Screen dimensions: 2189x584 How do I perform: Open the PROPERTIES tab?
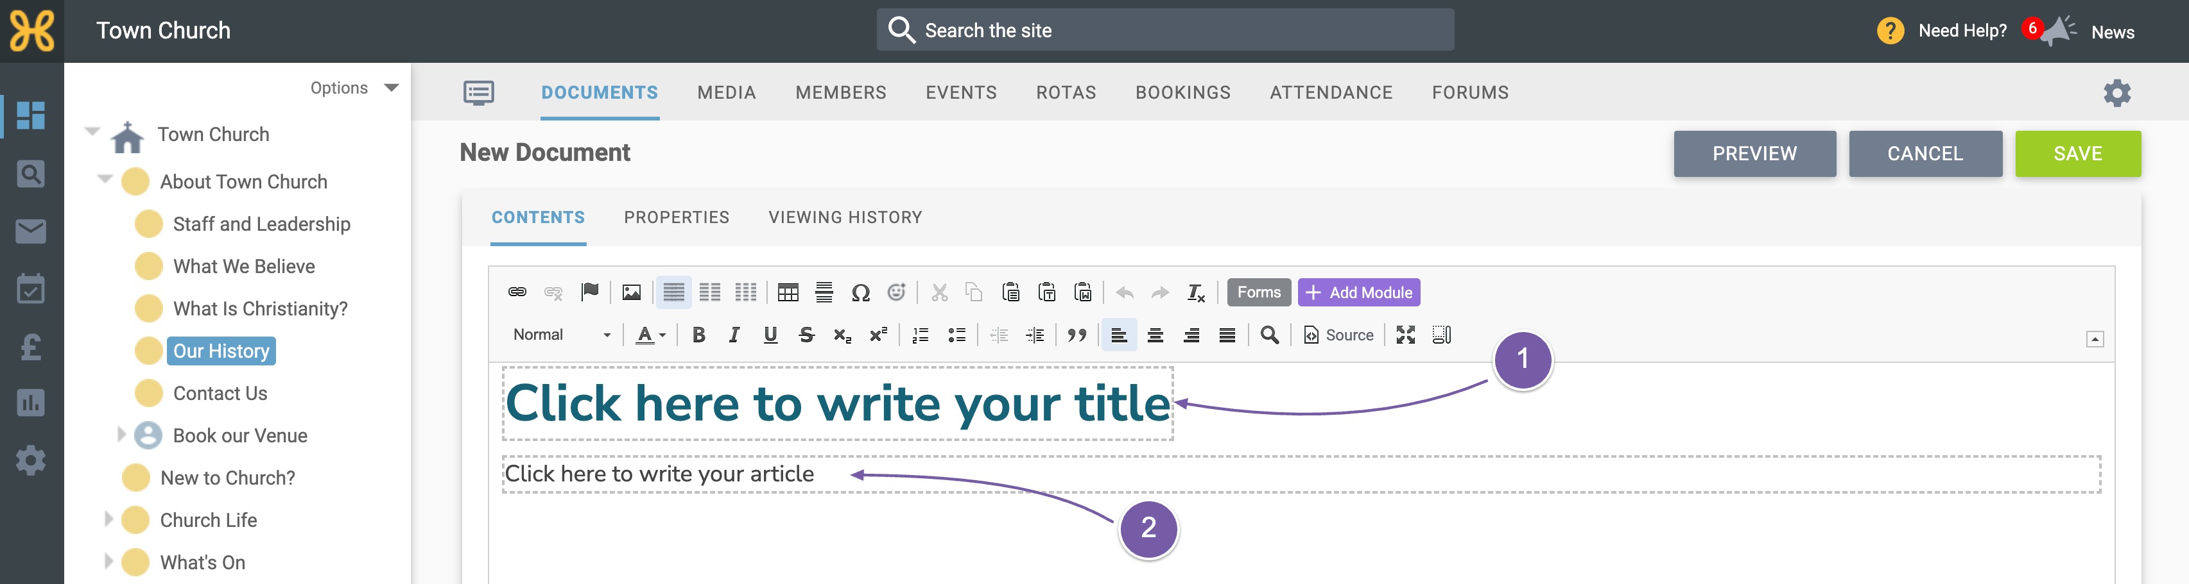tap(677, 217)
